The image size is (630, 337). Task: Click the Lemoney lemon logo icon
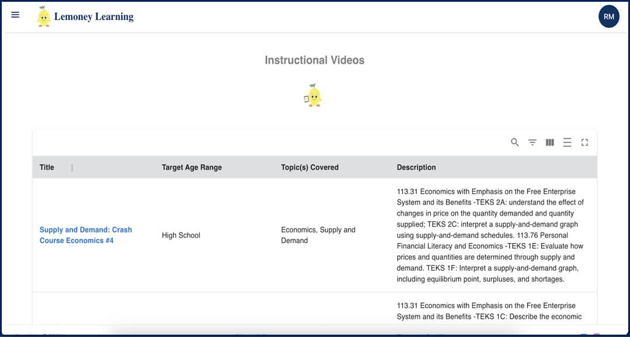pos(43,16)
